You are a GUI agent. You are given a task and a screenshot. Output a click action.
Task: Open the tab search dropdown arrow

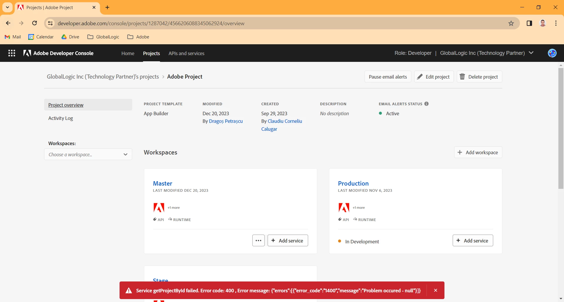8,7
